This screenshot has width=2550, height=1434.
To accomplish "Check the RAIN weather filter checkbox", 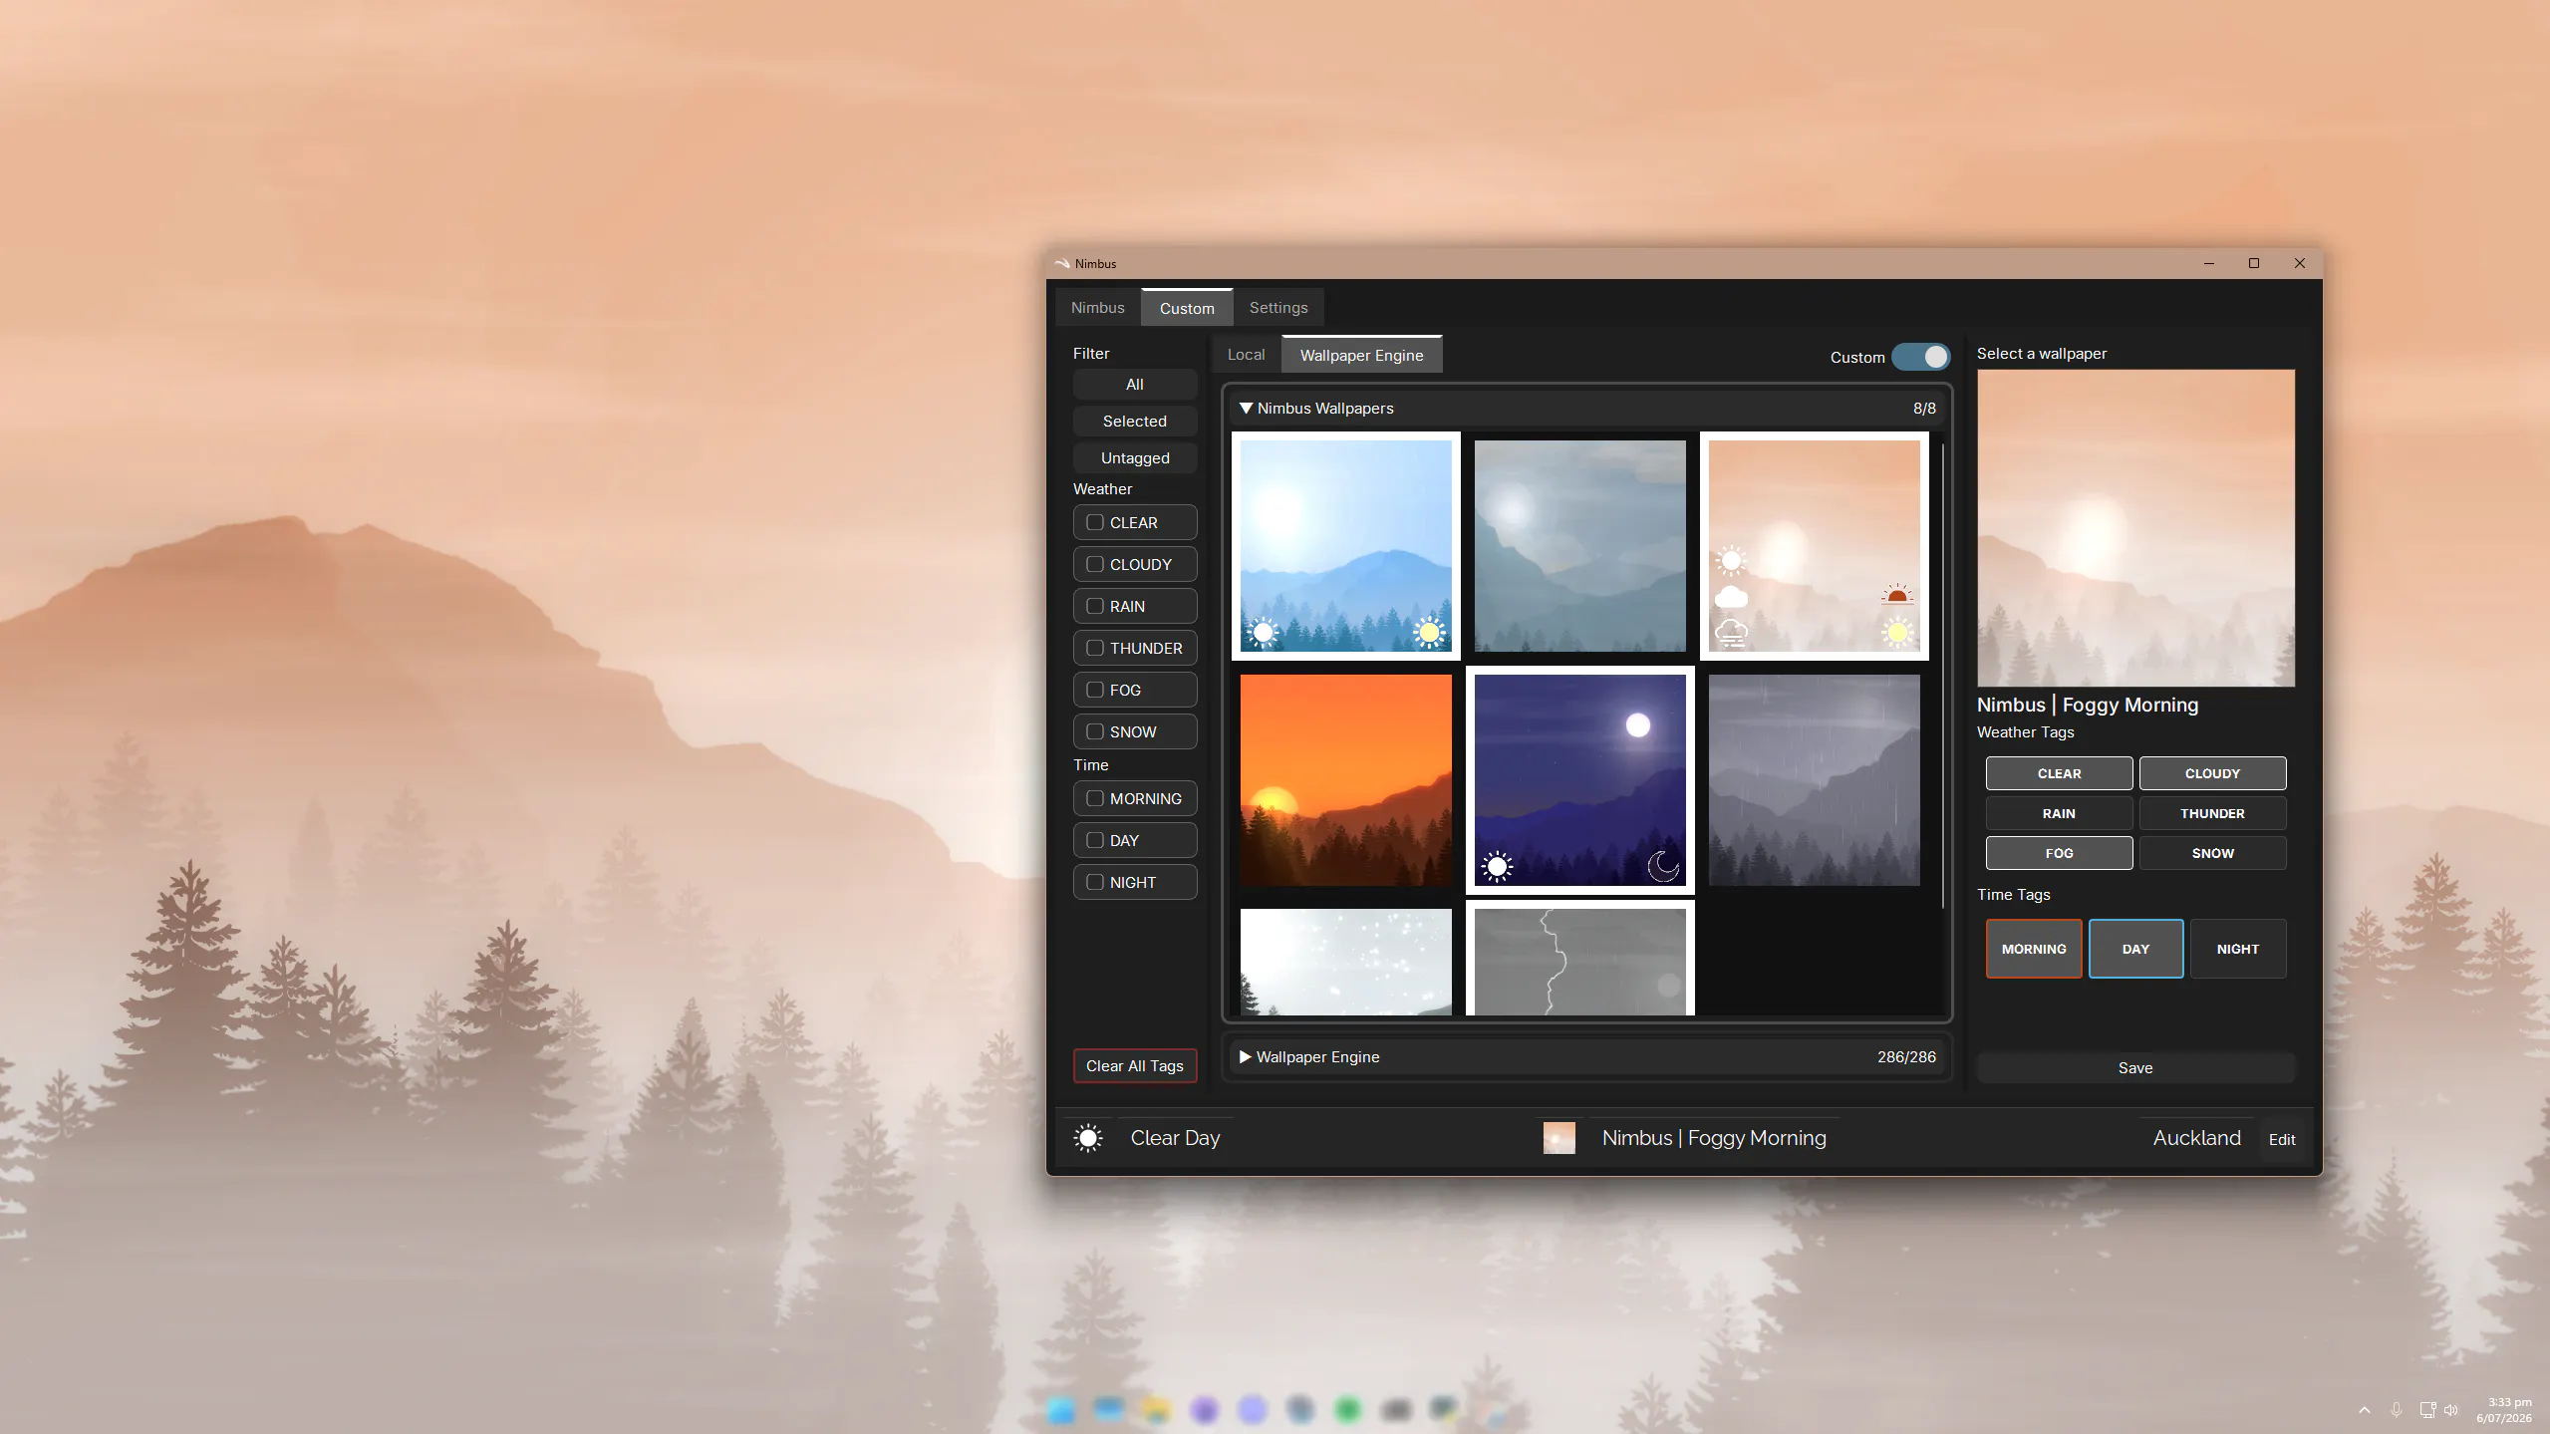I will (1095, 606).
